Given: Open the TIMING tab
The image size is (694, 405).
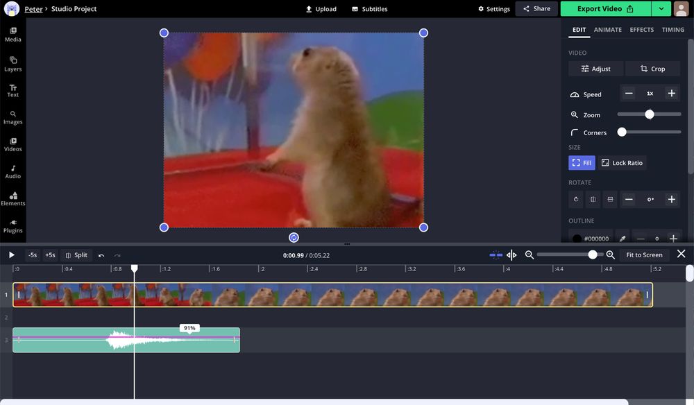Looking at the screenshot, I should [671, 29].
